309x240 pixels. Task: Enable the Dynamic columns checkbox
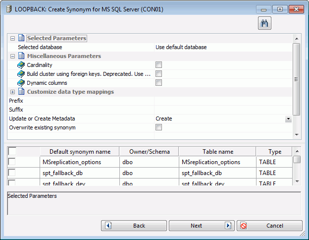[x=158, y=82]
